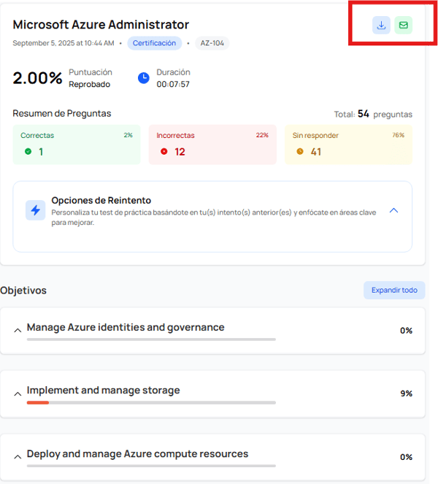Expand Implement and manage storage chevron
The height and width of the screenshot is (484, 438).
pyautogui.click(x=18, y=393)
